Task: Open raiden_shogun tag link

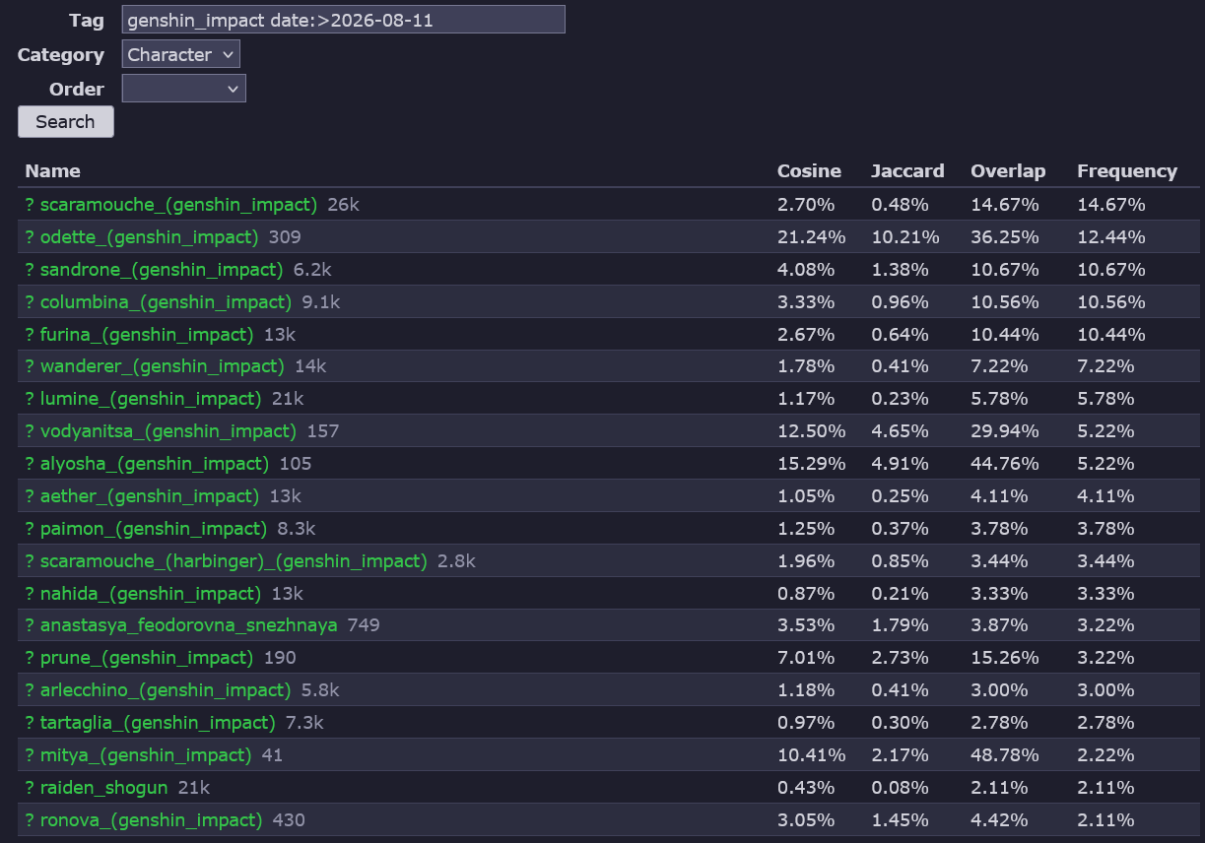Action: click(x=104, y=788)
